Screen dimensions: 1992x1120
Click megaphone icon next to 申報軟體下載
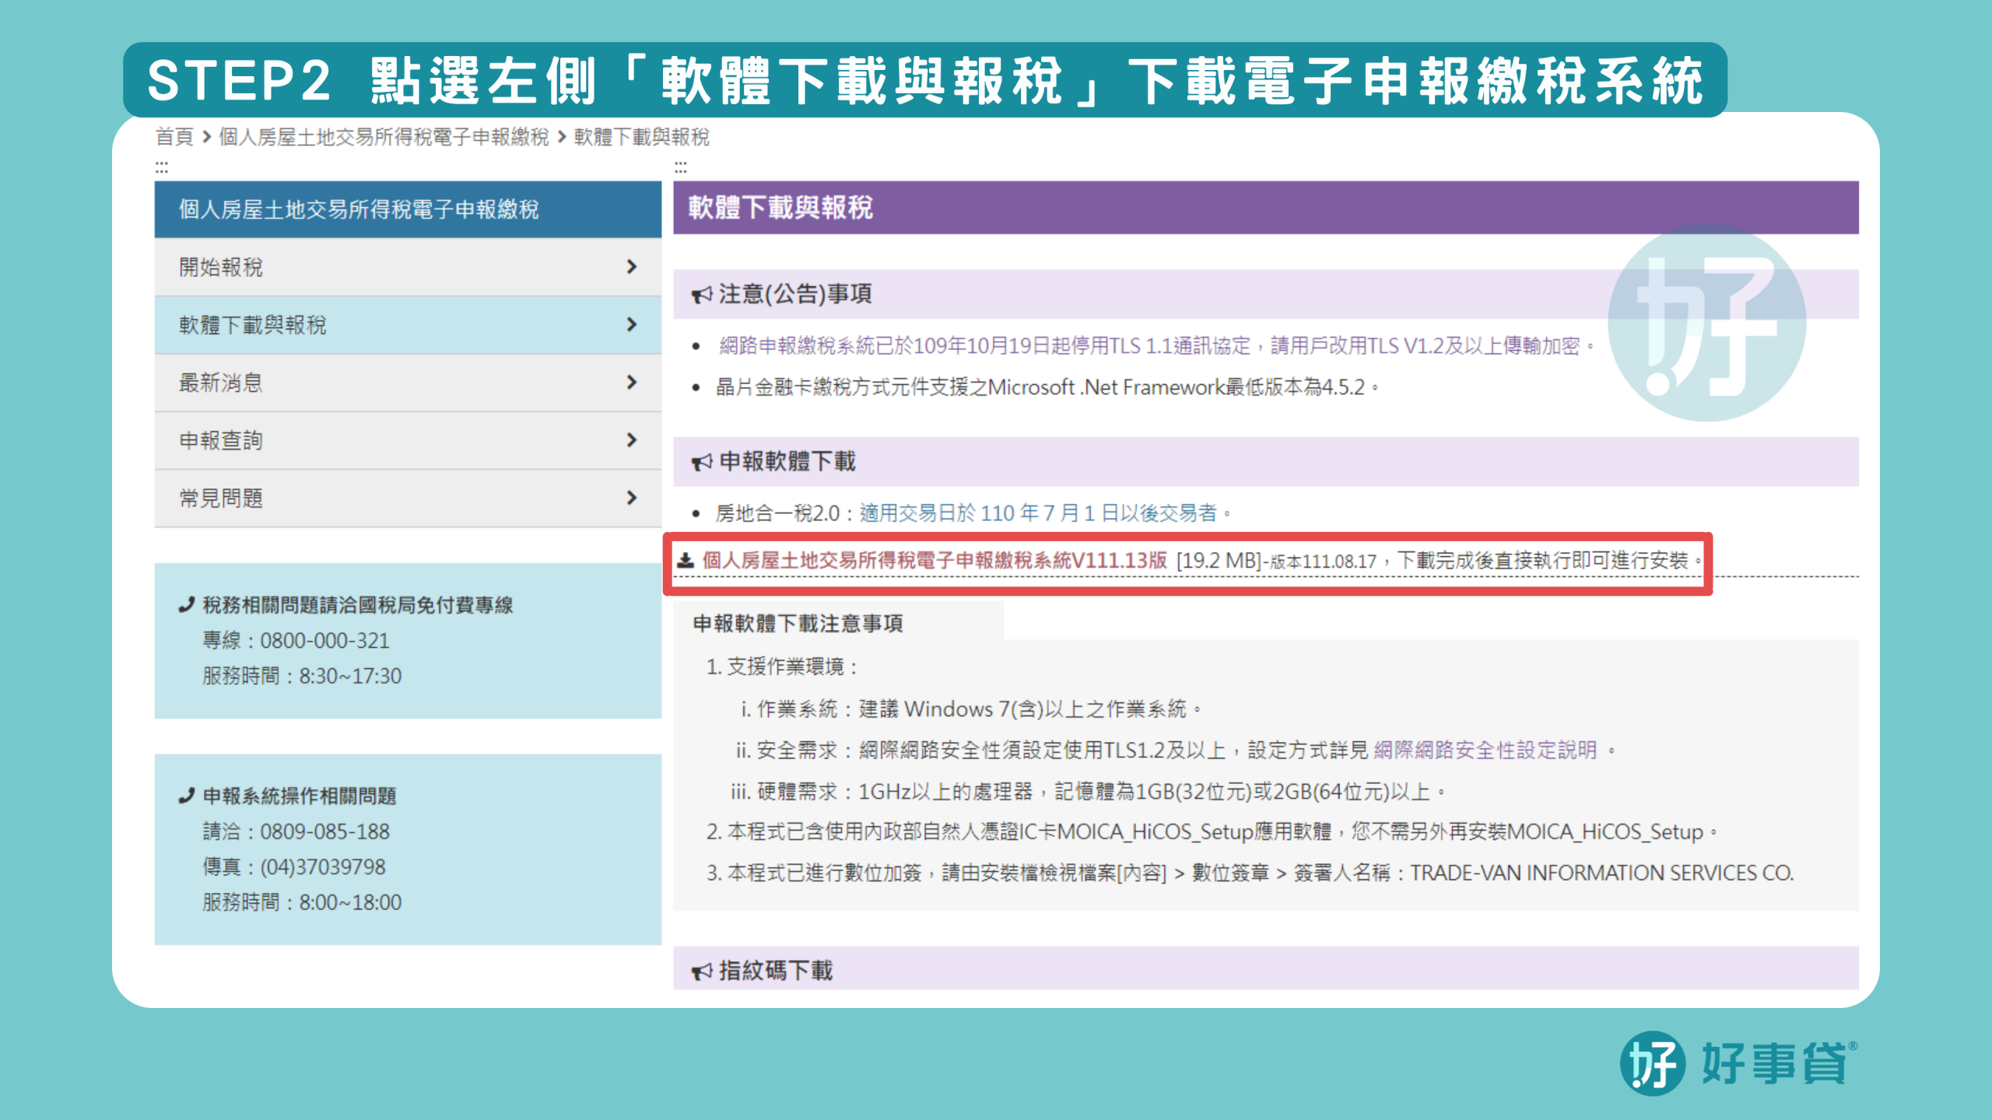tap(702, 462)
